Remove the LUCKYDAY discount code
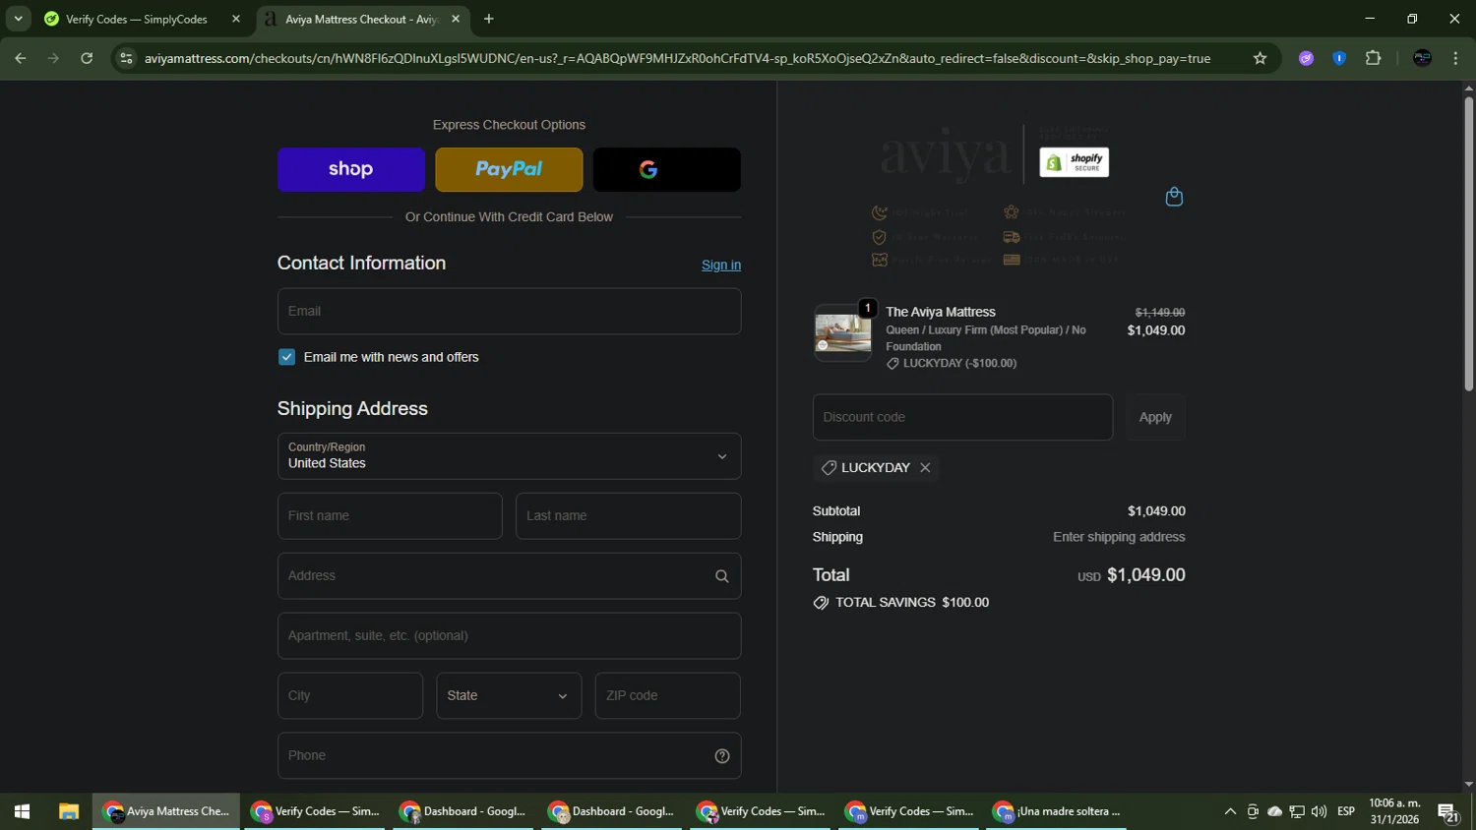The image size is (1476, 830). (925, 468)
